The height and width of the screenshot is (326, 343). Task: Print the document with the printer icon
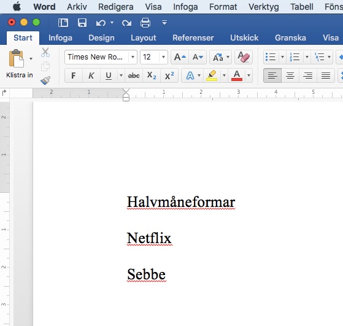tap(145, 23)
